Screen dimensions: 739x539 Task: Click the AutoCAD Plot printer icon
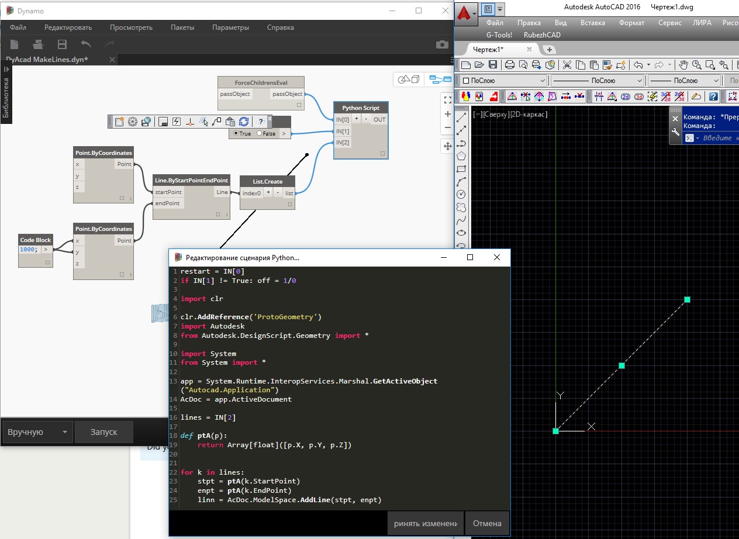[x=509, y=65]
